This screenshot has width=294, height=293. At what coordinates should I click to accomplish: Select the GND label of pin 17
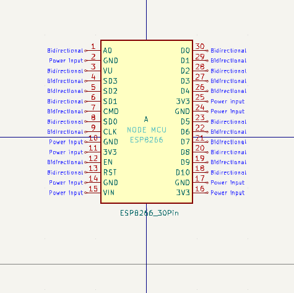click(183, 183)
